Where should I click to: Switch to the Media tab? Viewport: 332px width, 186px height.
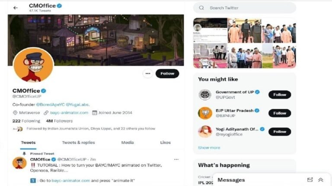[128, 143]
